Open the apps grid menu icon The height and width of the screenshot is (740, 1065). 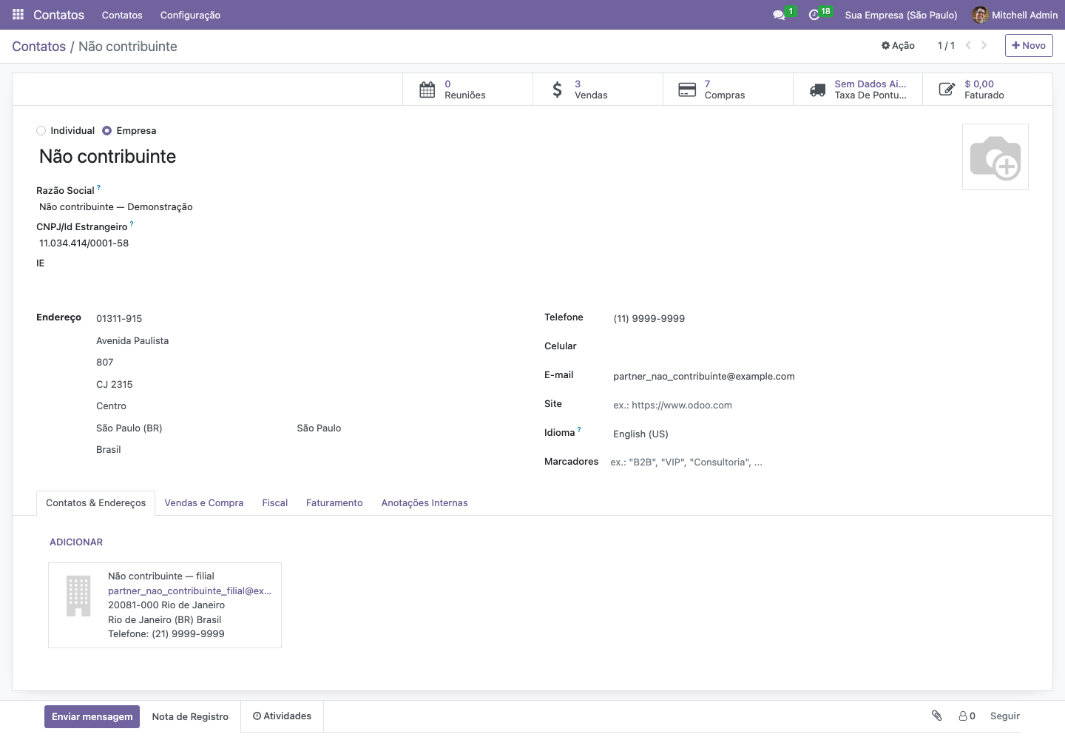18,15
